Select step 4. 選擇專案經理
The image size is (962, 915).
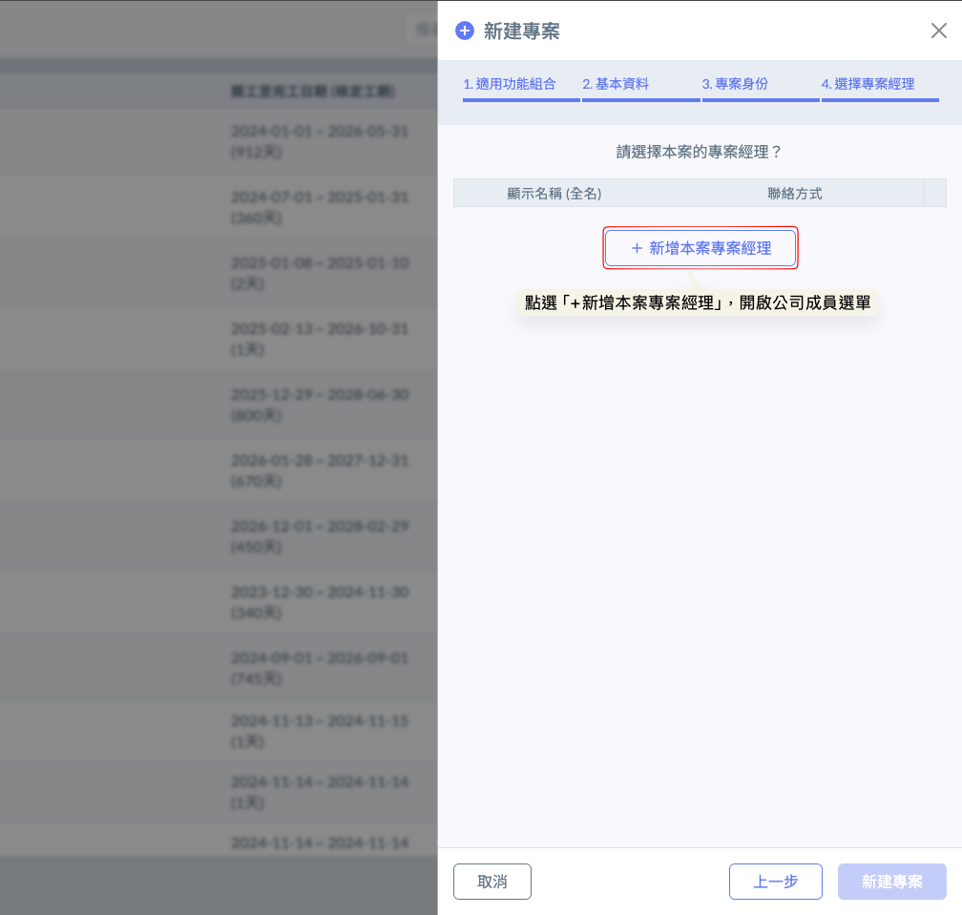pyautogui.click(x=868, y=84)
